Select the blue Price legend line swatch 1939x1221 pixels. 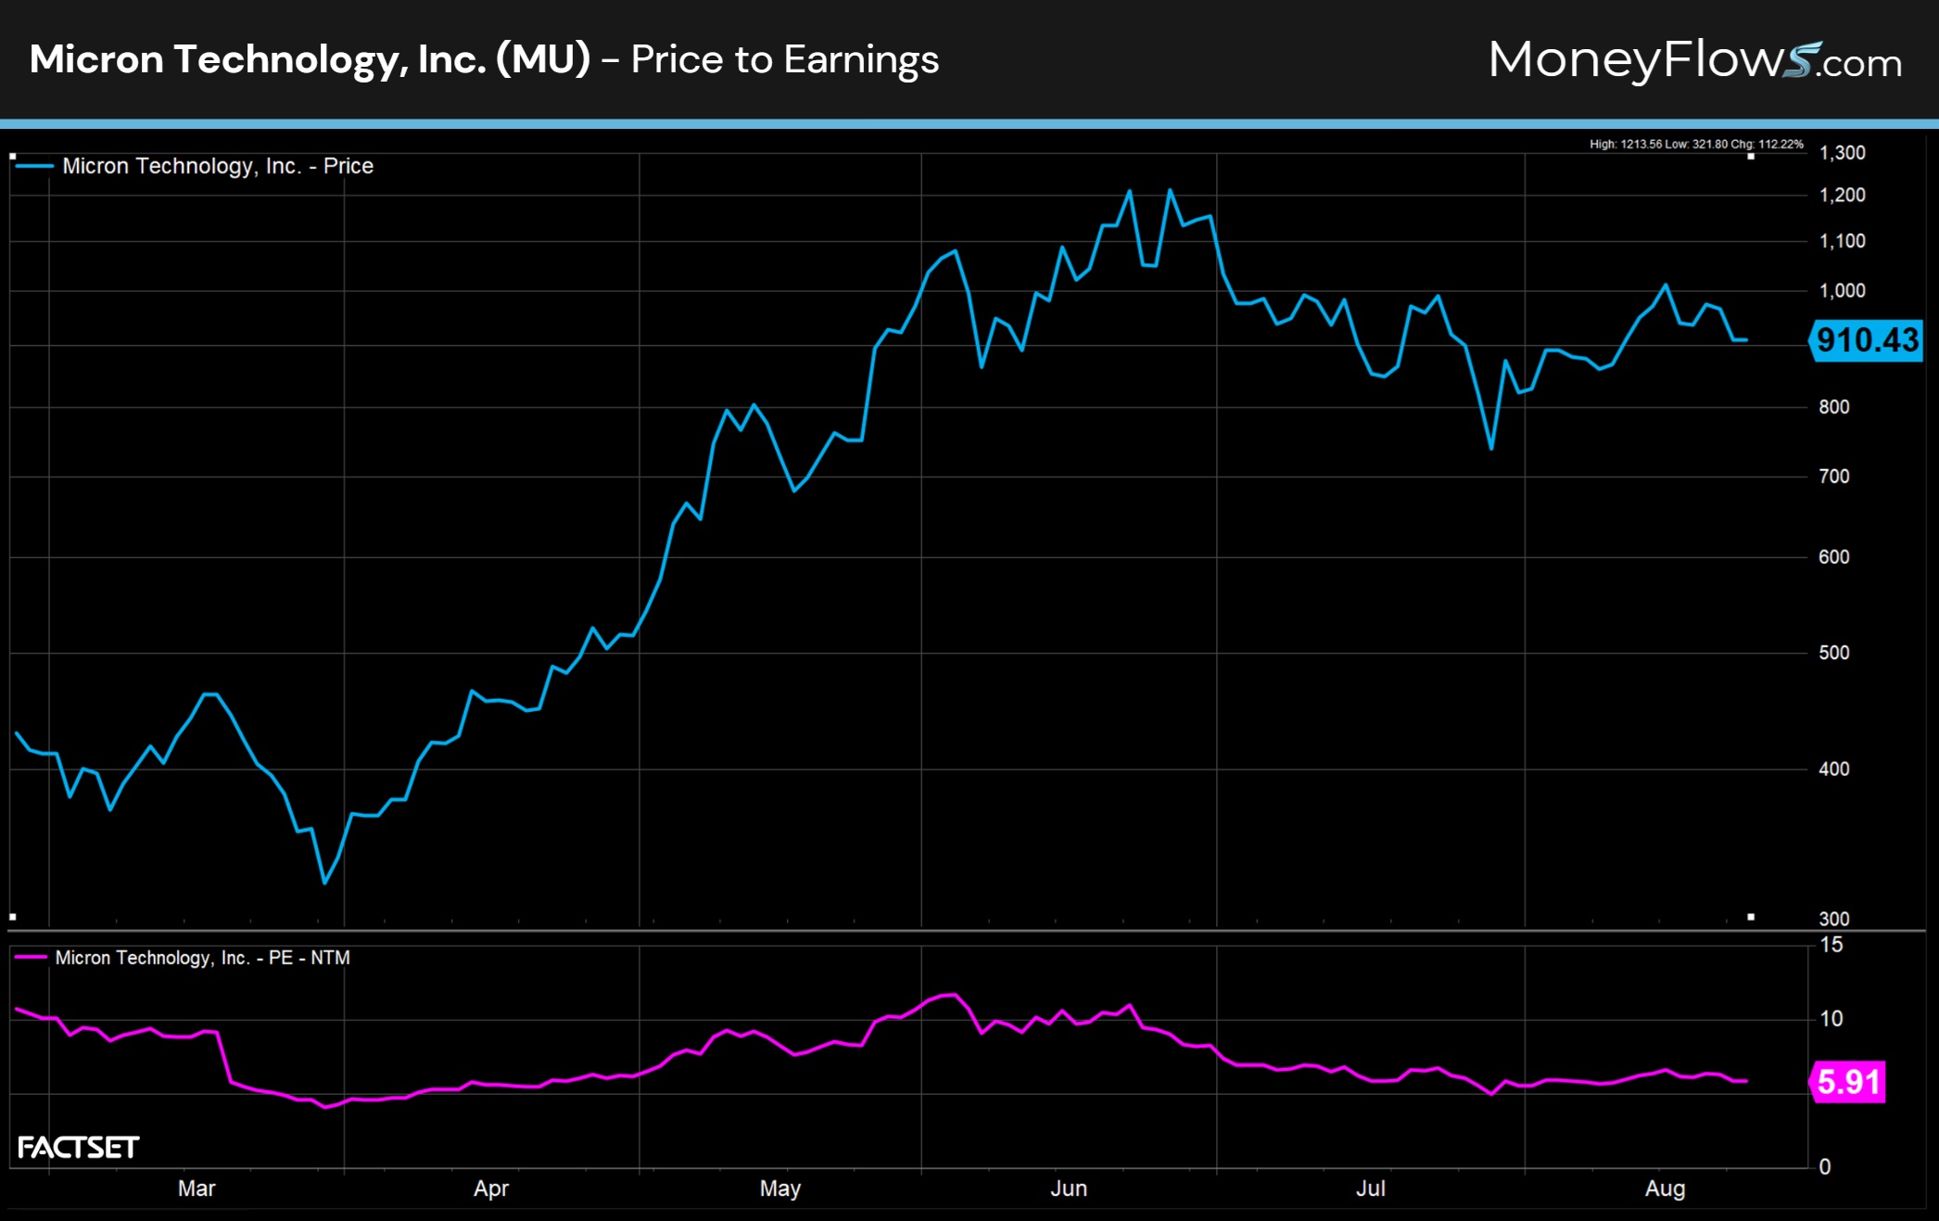point(34,166)
